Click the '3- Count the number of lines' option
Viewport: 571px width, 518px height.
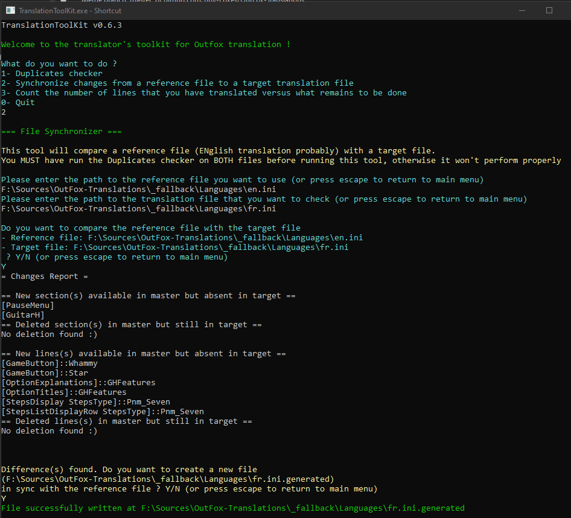204,92
